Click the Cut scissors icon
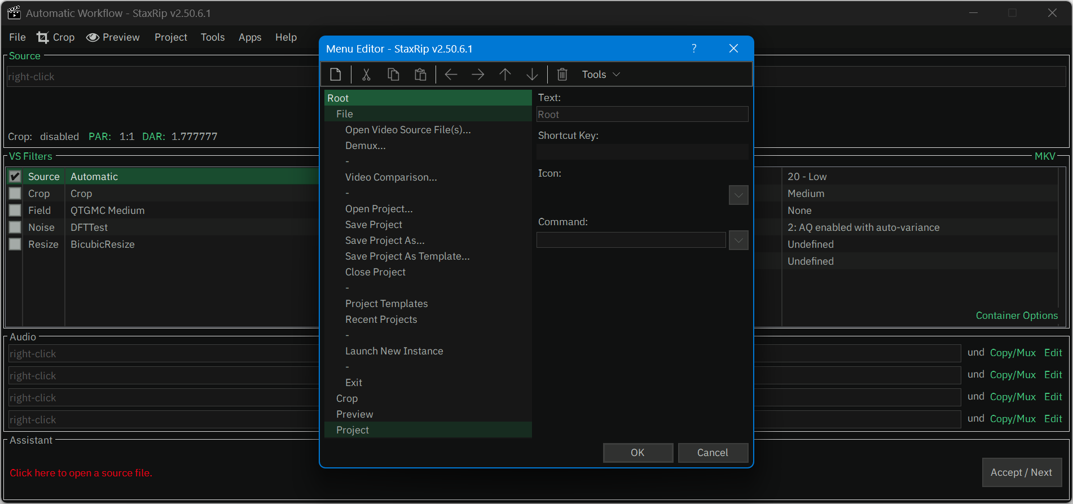The width and height of the screenshot is (1073, 504). pyautogui.click(x=366, y=74)
